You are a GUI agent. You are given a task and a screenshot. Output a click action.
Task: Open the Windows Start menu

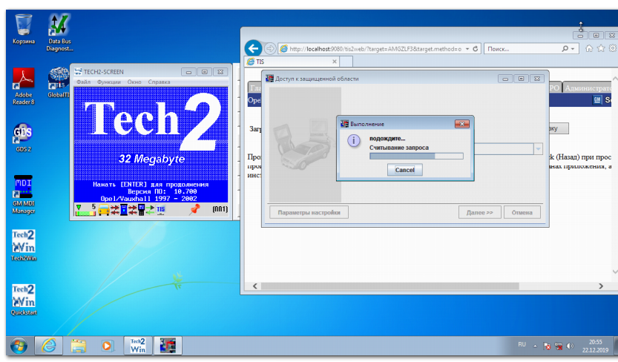[19, 346]
